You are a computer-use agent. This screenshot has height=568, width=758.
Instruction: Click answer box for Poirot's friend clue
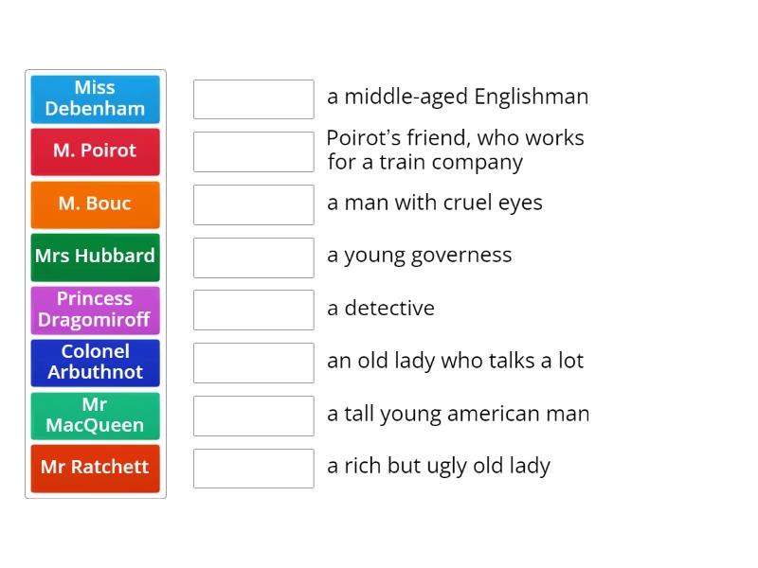253,151
